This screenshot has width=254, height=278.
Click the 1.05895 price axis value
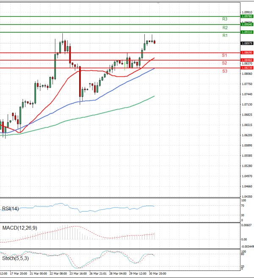pyautogui.click(x=247, y=146)
